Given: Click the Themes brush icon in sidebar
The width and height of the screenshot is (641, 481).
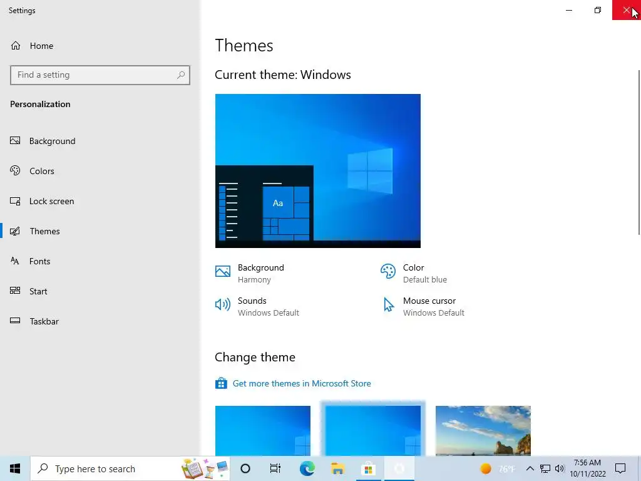Looking at the screenshot, I should pyautogui.click(x=15, y=231).
